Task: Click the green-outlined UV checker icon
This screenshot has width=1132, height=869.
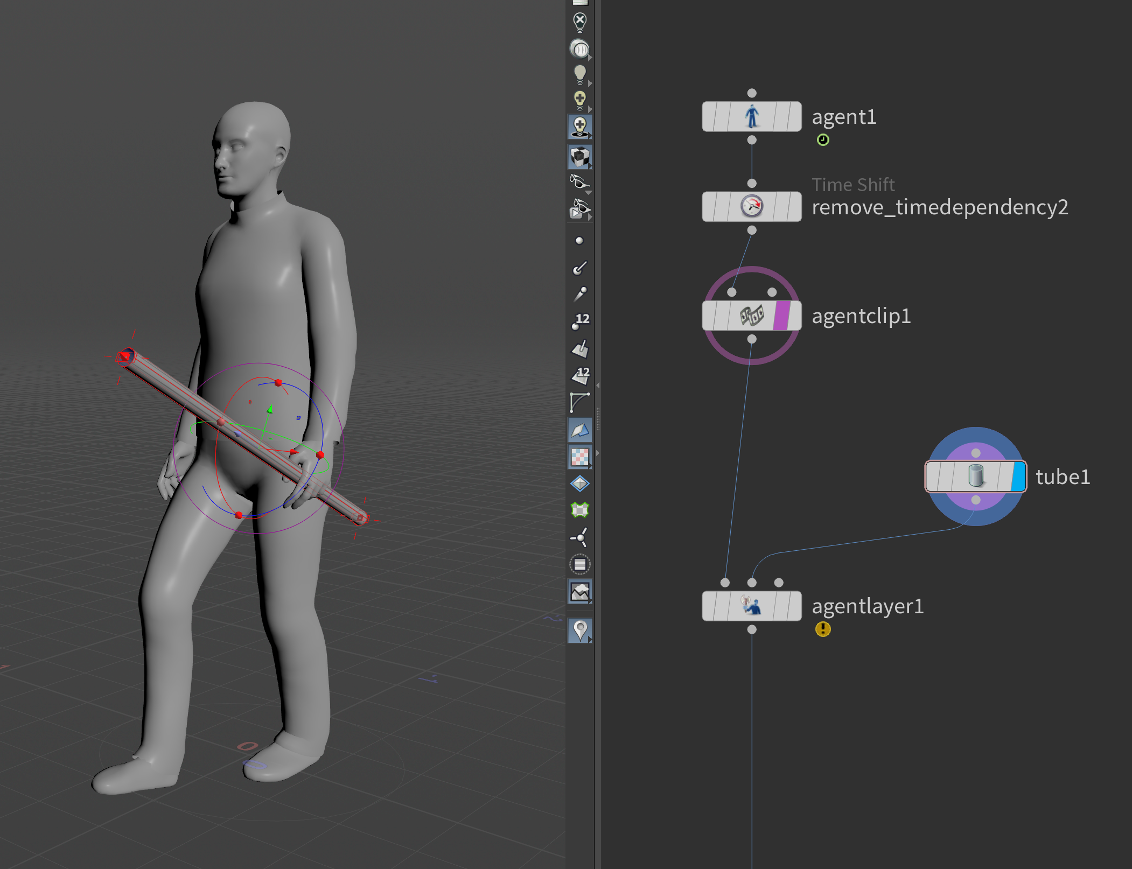Action: coord(579,510)
